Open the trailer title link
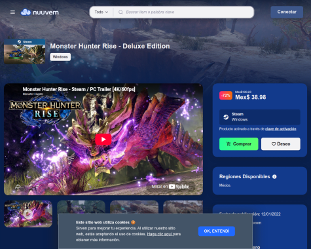The width and height of the screenshot is (311, 249). pos(79,89)
